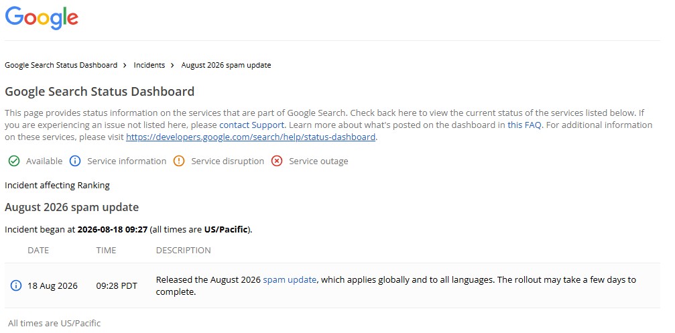Go to Incidents breadcrumb
This screenshot has width=675, height=333.
pos(149,65)
